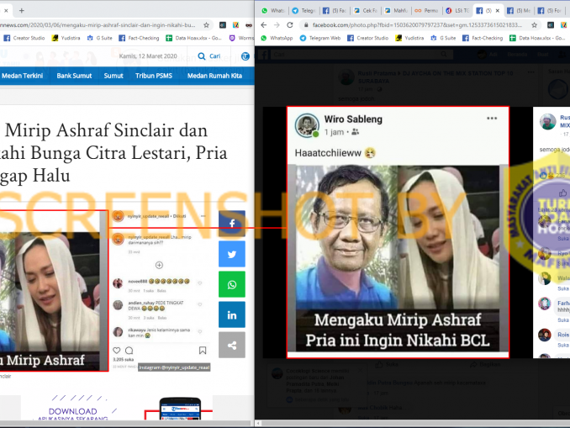
Task: Share article via blue Facebook button
Action: (232, 224)
